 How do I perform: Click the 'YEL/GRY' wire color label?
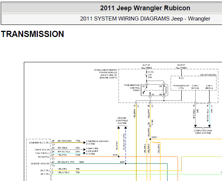62,169
